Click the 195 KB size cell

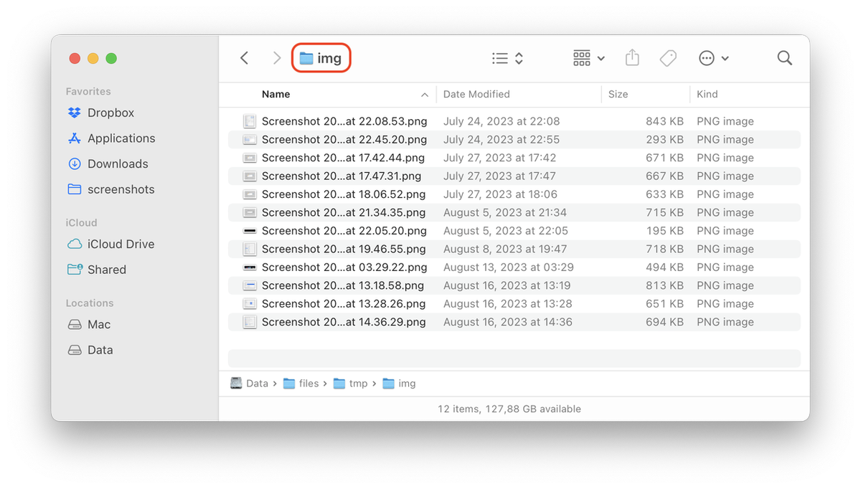(665, 231)
